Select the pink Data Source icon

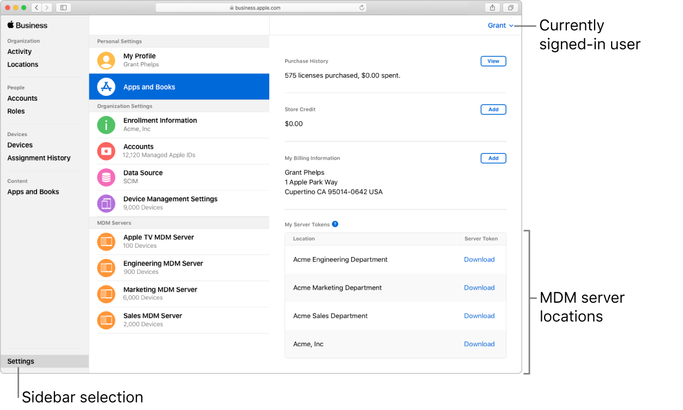tap(106, 177)
